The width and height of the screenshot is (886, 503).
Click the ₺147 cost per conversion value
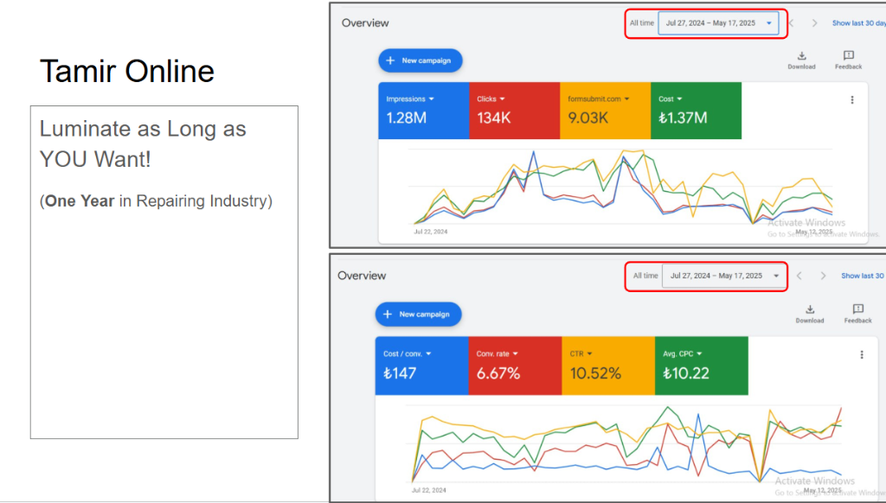click(x=400, y=373)
